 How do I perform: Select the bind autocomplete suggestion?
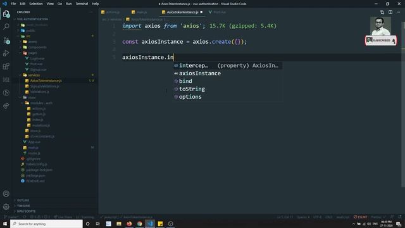point(228,81)
